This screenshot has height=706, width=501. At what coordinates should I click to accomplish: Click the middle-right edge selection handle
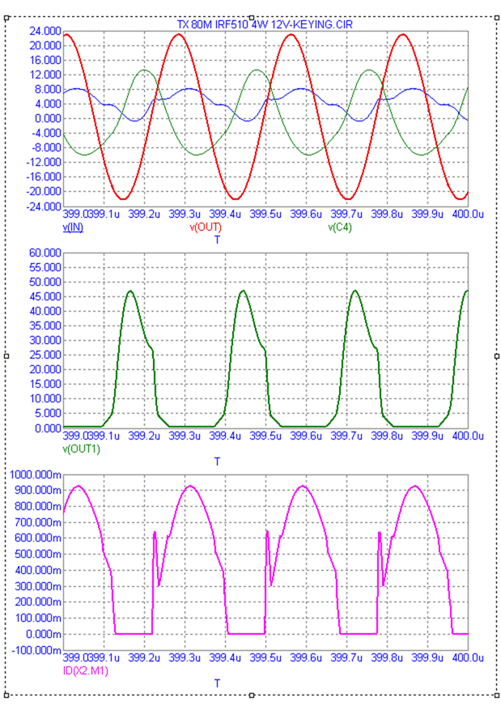pyautogui.click(x=496, y=355)
